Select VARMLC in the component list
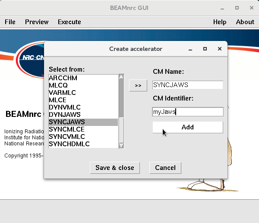Image resolution: width=259 pixels, height=223 pixels. [x=83, y=93]
